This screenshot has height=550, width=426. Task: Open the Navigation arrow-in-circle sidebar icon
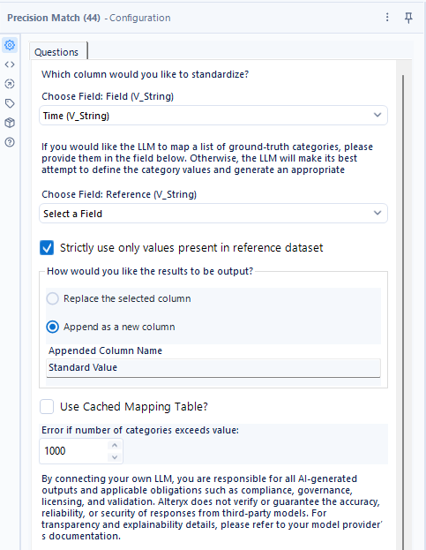[10, 84]
